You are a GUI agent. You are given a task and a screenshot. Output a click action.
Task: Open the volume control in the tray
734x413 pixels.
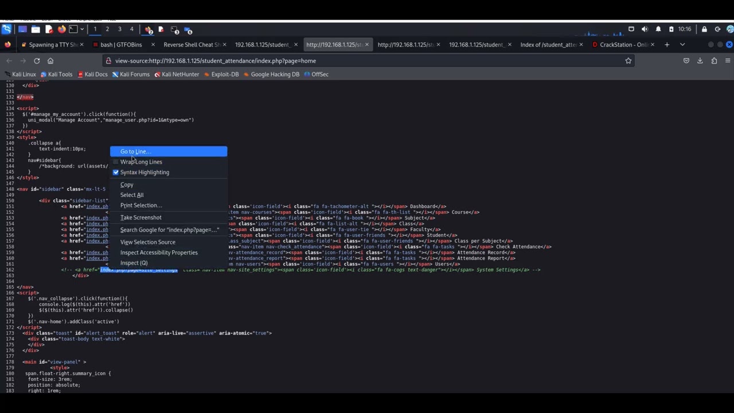point(645,29)
